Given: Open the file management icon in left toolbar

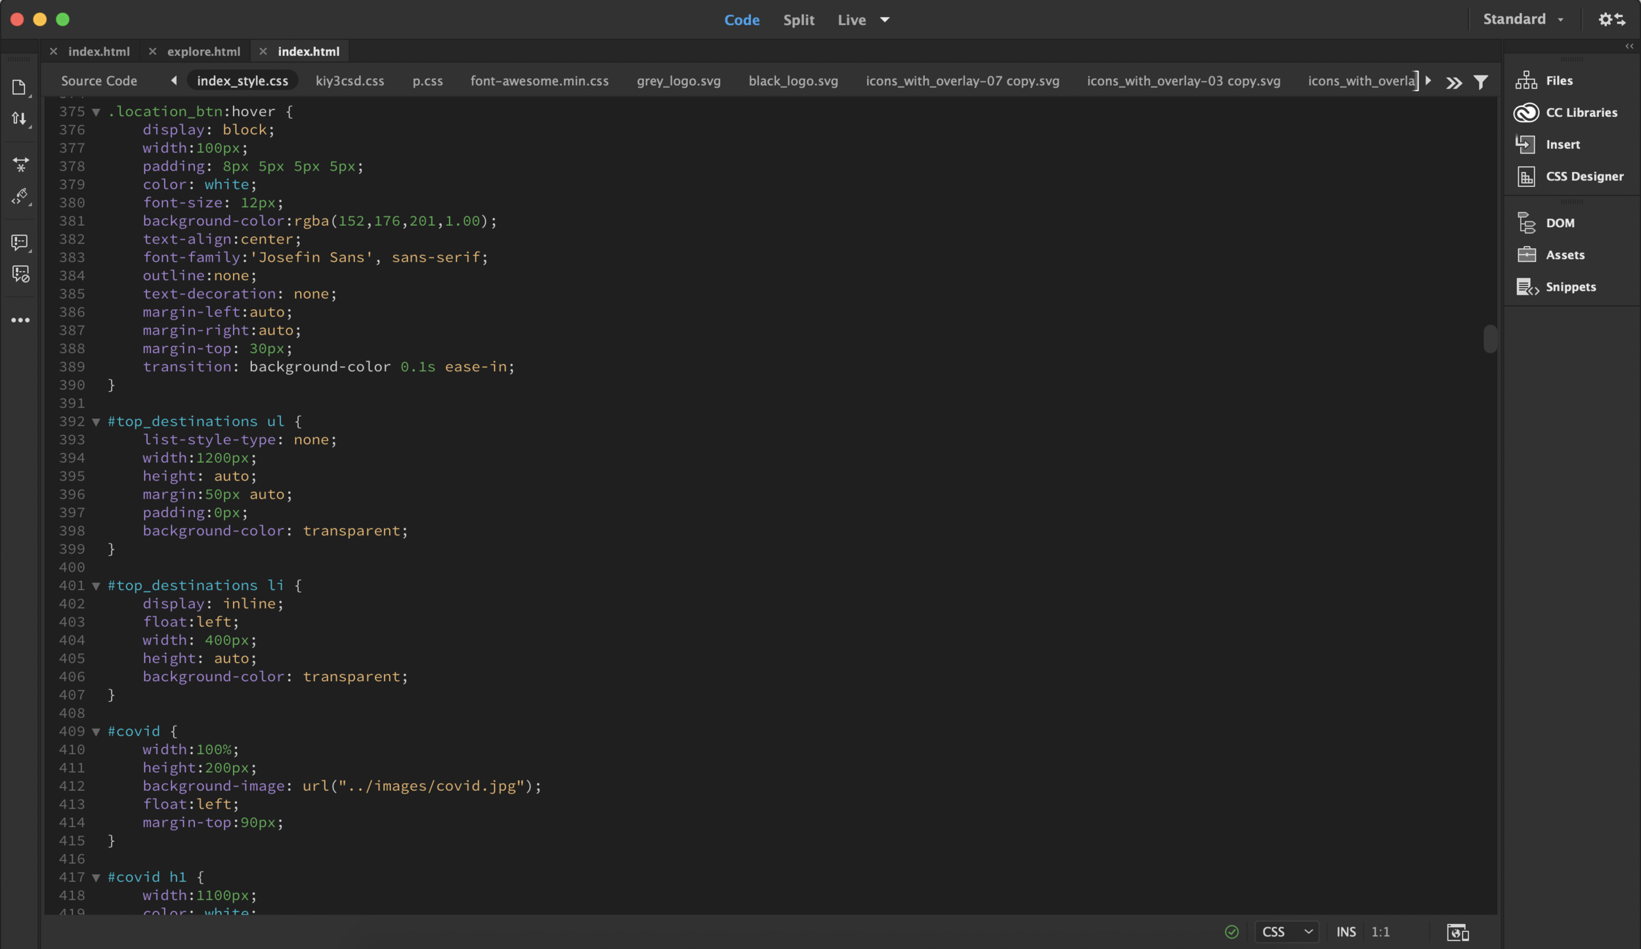Looking at the screenshot, I should pyautogui.click(x=19, y=87).
